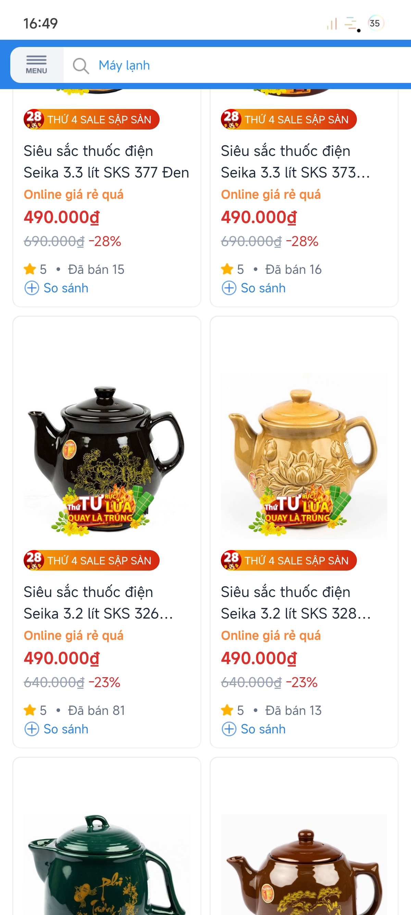
Task: Open the MENU hamburger icon
Action: 37,65
